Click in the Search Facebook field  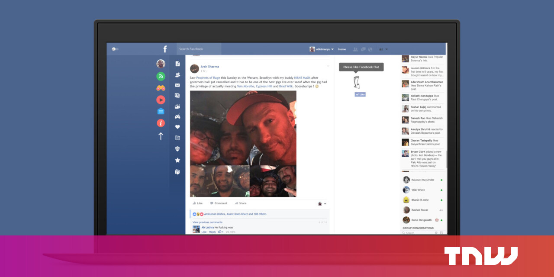tap(199, 49)
